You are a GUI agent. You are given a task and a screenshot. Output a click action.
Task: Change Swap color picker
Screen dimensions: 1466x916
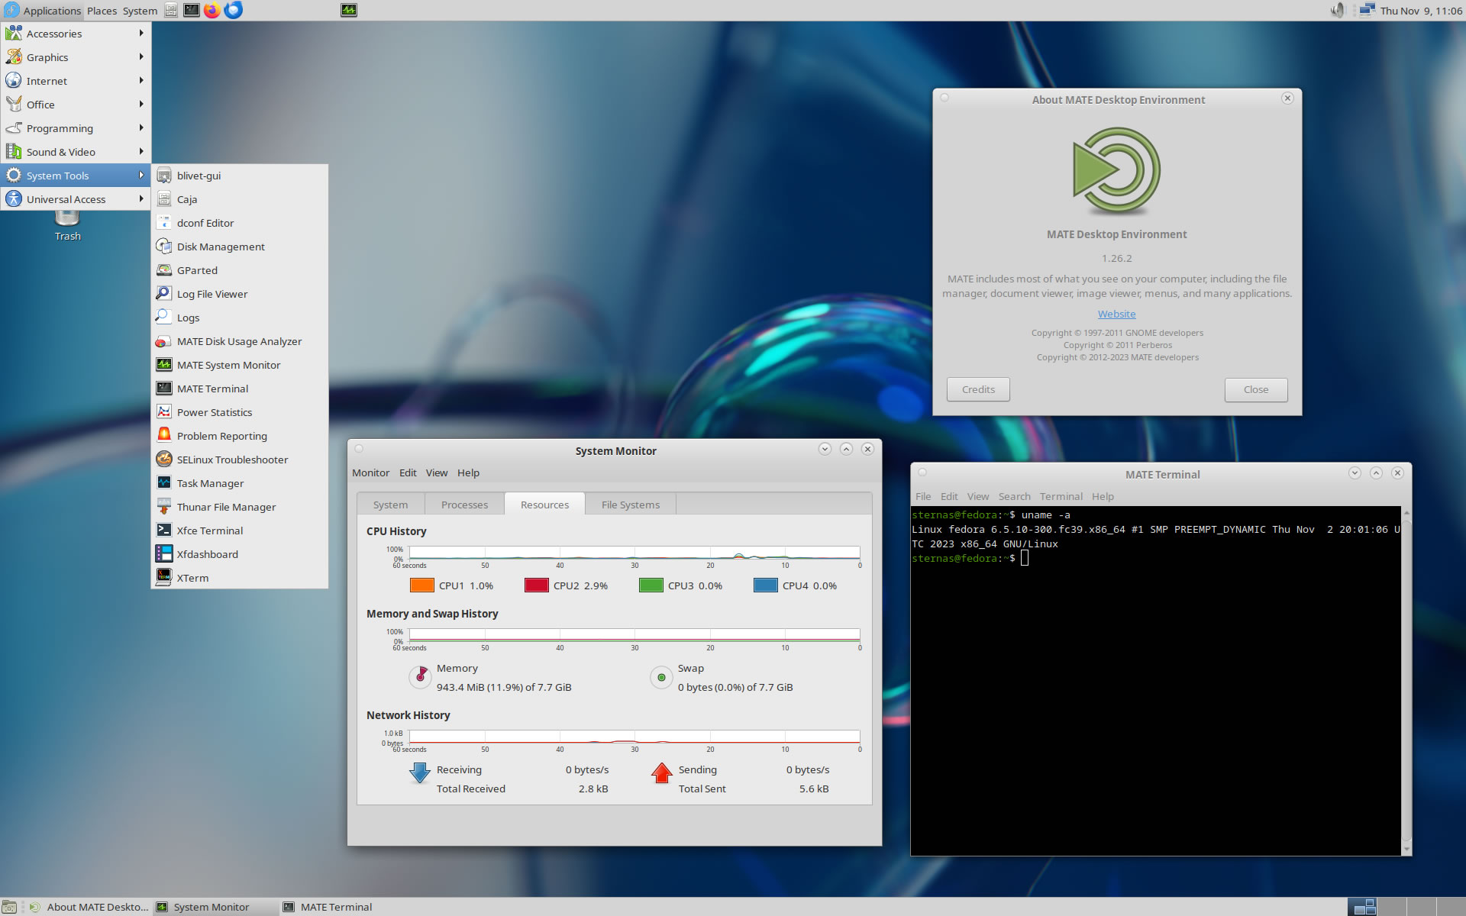pyautogui.click(x=661, y=677)
